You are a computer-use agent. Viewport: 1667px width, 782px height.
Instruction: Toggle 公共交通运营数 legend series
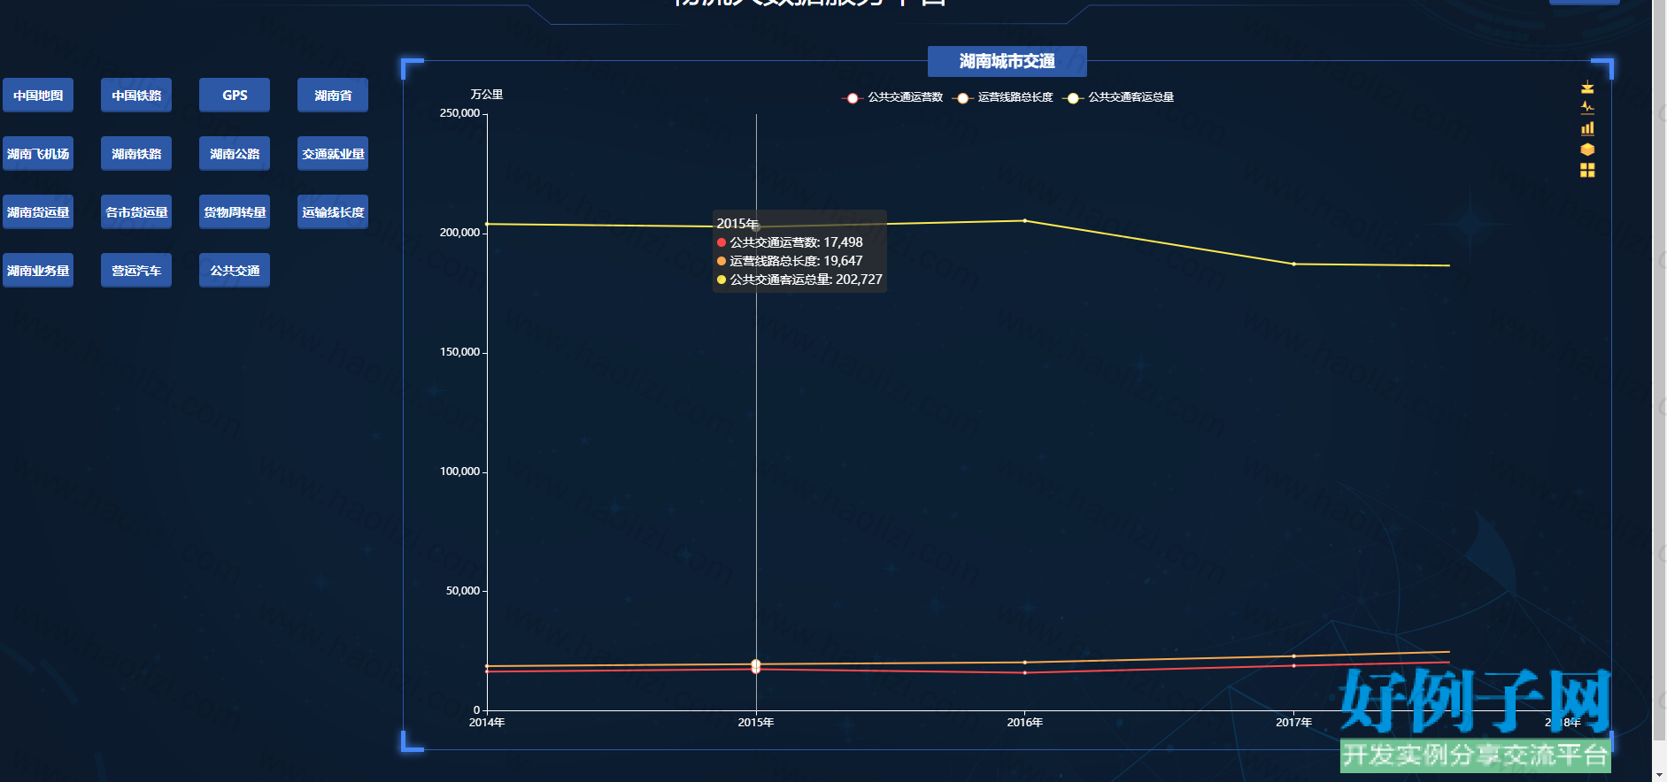tap(892, 97)
